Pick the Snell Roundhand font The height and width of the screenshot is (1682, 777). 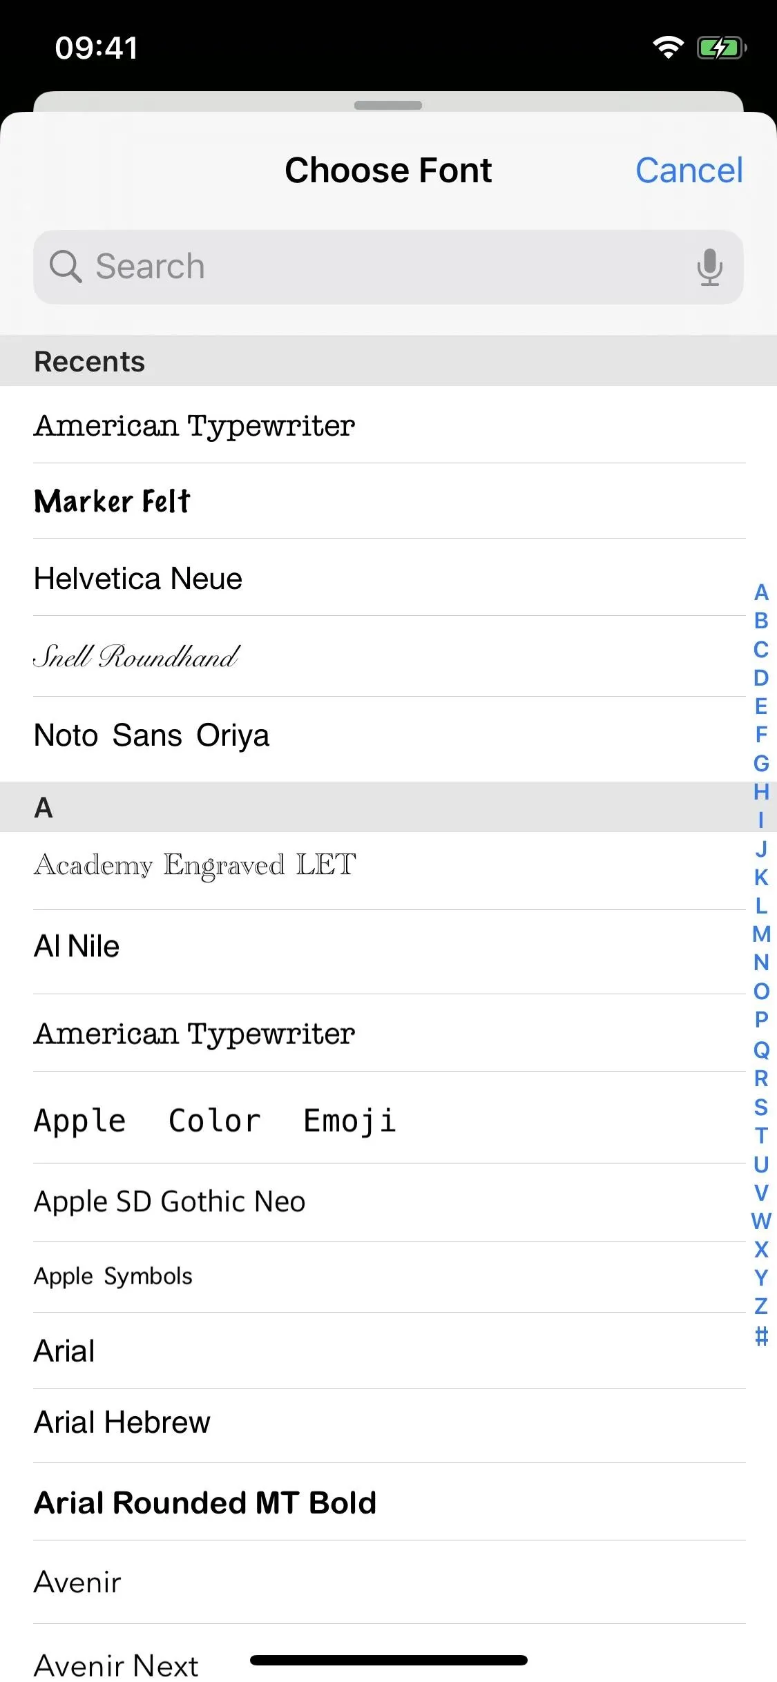[136, 657]
